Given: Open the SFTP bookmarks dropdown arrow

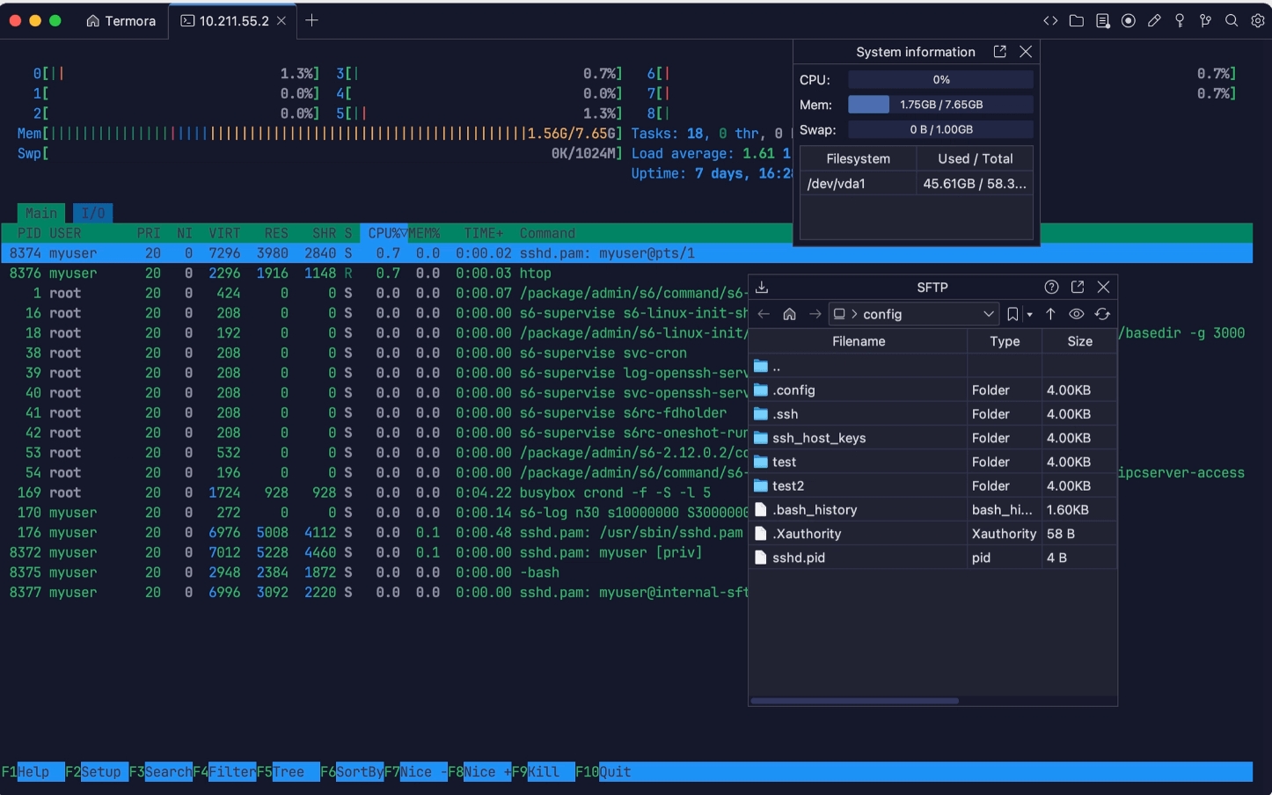Looking at the screenshot, I should point(1030,315).
